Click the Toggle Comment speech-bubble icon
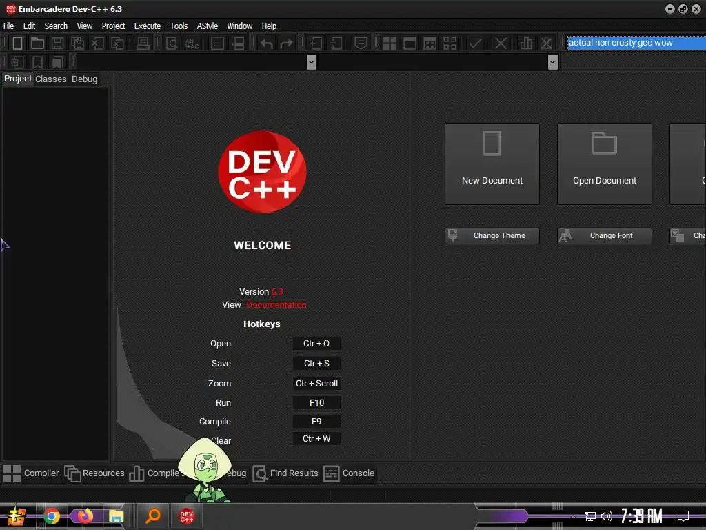706x530 pixels. pyautogui.click(x=361, y=43)
